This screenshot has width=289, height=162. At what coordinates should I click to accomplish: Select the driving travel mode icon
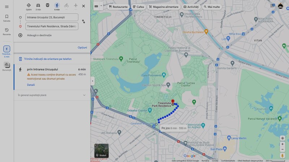click(38, 5)
